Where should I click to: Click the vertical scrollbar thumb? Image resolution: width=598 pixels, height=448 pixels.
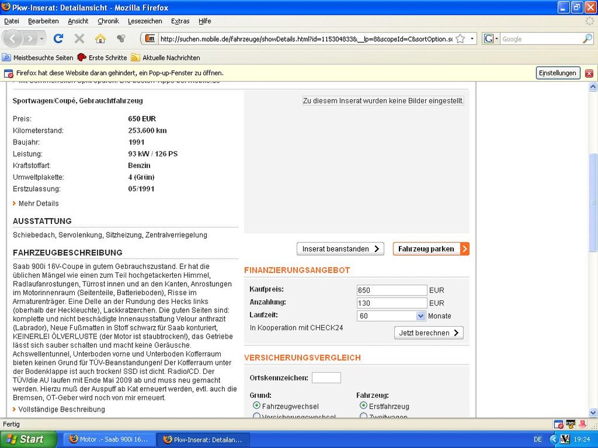(x=593, y=202)
